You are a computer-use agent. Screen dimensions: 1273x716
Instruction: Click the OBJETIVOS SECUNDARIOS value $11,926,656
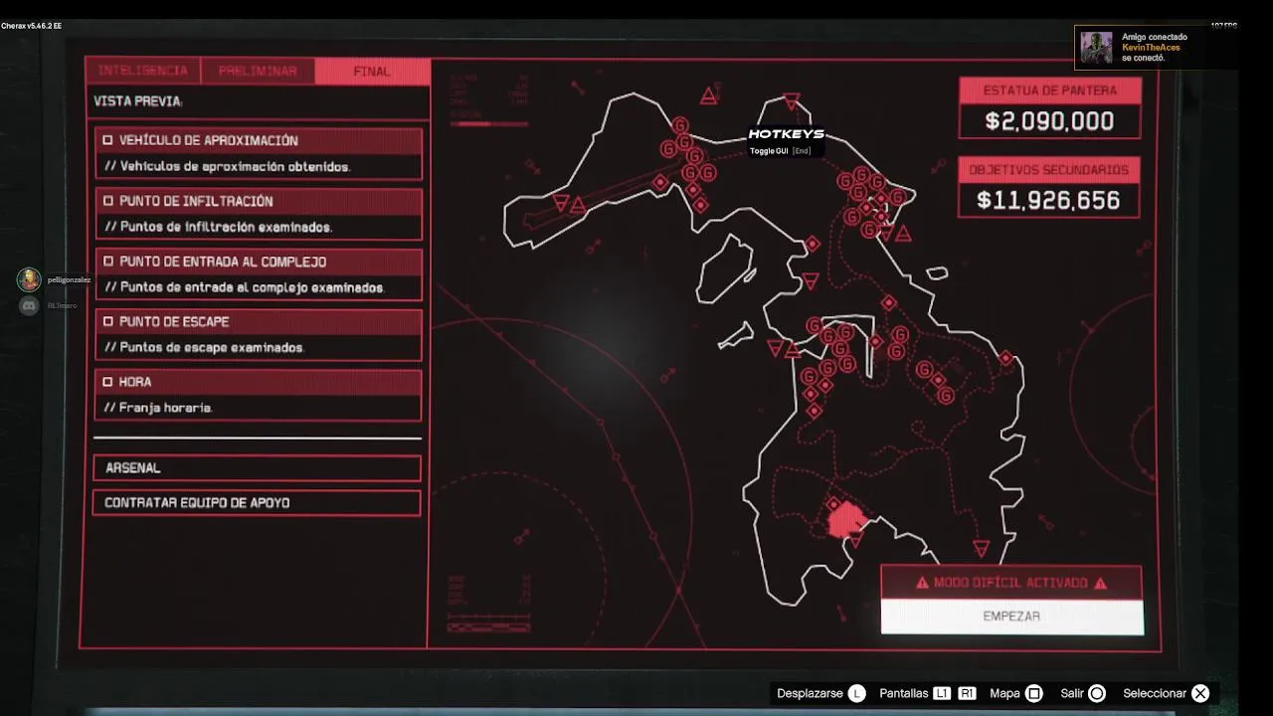coord(1049,201)
